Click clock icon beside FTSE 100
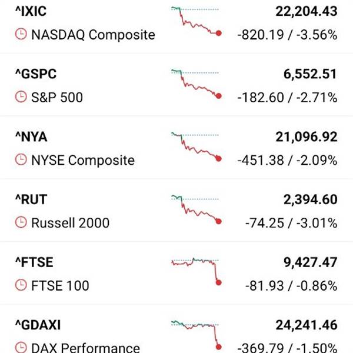This screenshot has height=353, width=353. (x=21, y=286)
